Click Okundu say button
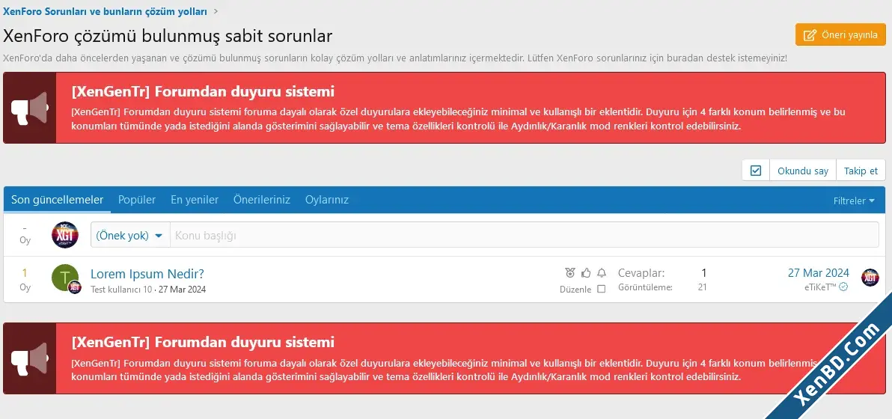This screenshot has width=892, height=419. coord(803,171)
